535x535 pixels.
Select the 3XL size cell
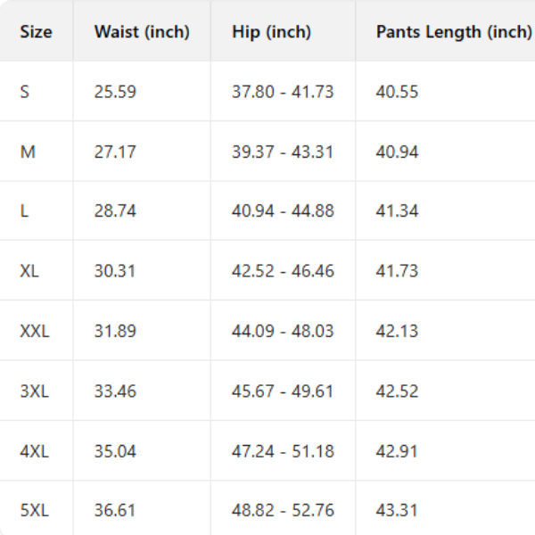point(34,391)
